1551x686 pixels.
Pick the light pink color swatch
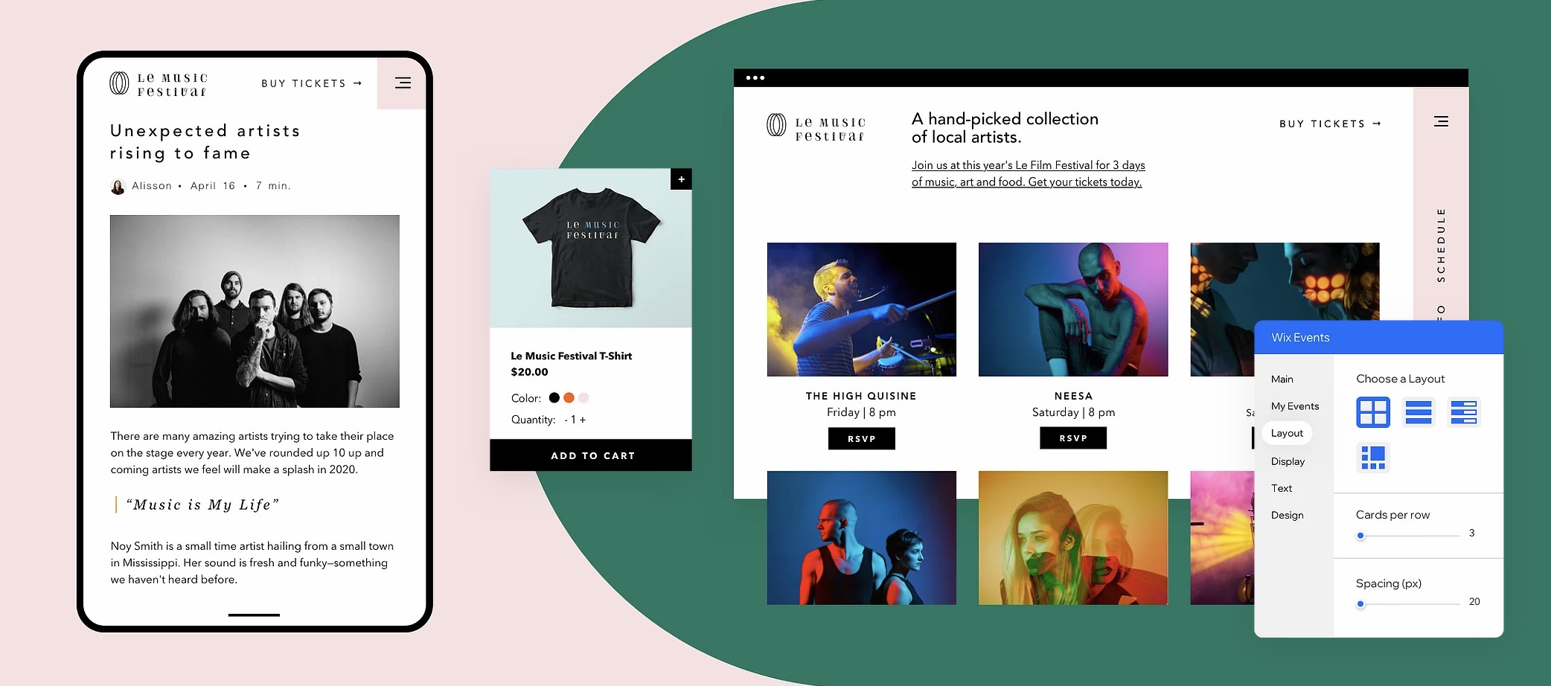point(583,397)
